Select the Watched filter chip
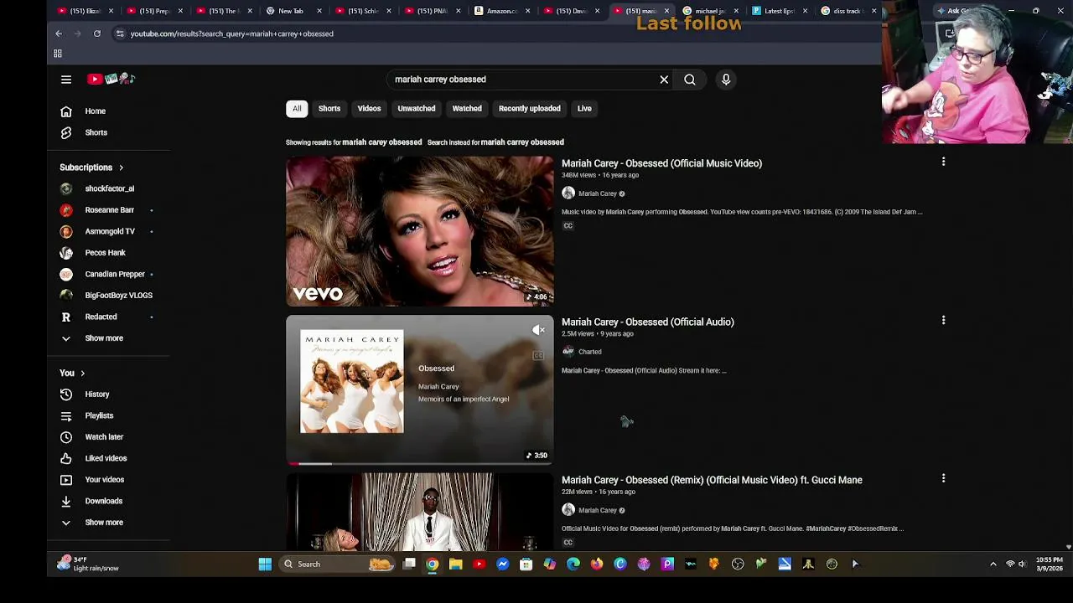This screenshot has width=1073, height=603. [x=467, y=109]
